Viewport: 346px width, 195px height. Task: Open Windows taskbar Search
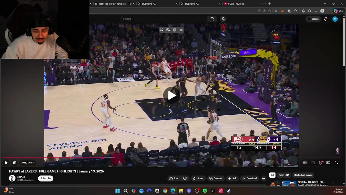click(125, 191)
